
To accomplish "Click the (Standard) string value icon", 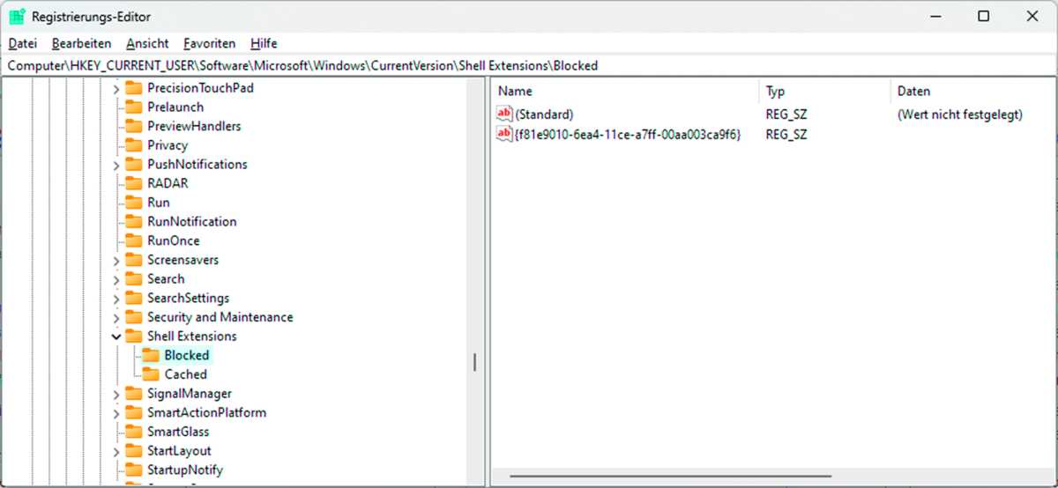I will click(x=504, y=114).
